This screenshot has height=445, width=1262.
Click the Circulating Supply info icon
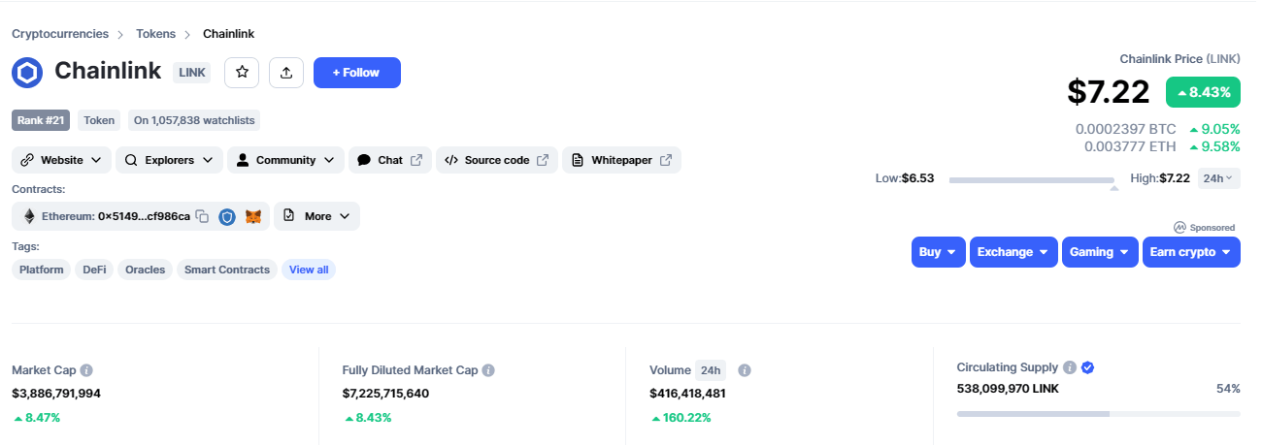[1069, 367]
